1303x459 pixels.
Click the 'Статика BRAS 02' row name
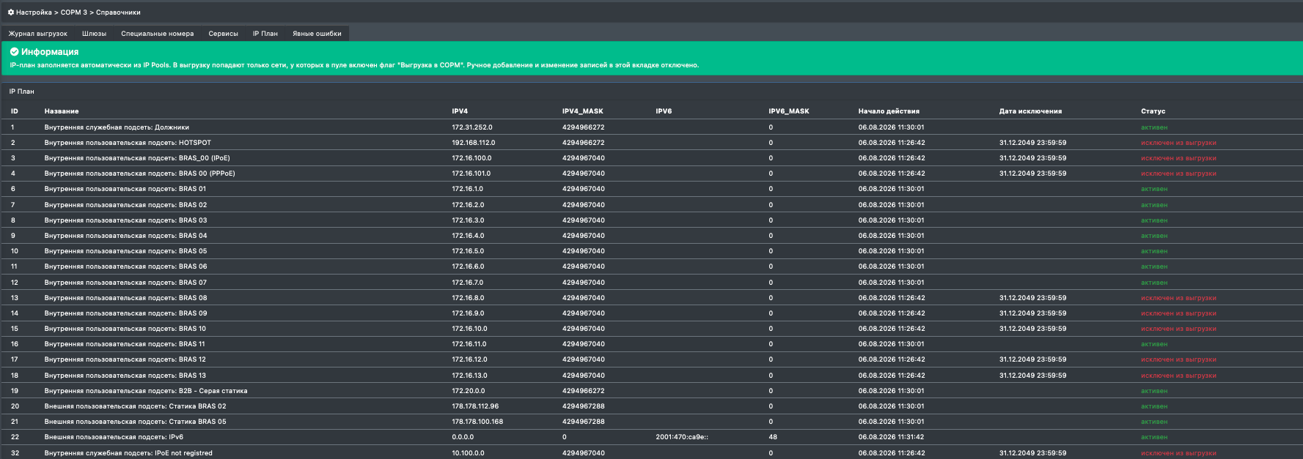click(x=135, y=406)
